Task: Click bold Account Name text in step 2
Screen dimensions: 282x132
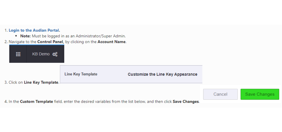Action: [x=112, y=42]
